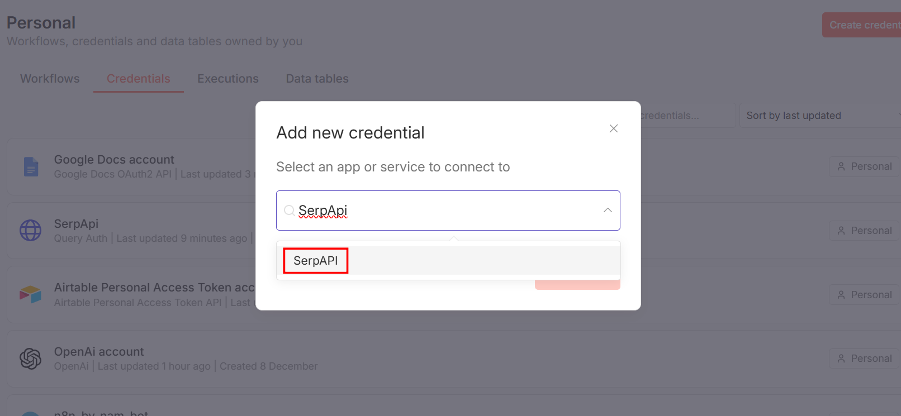
Task: Click the SerpApi globe icon
Action: click(31, 230)
